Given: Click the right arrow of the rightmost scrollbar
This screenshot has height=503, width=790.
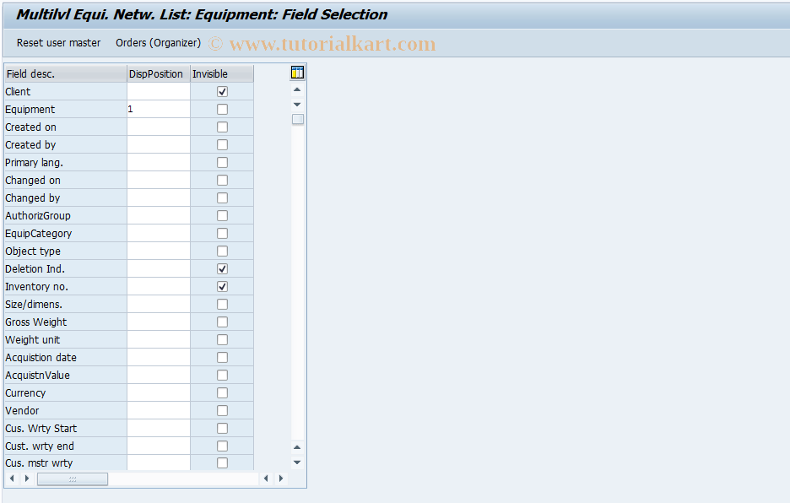Looking at the screenshot, I should (280, 479).
